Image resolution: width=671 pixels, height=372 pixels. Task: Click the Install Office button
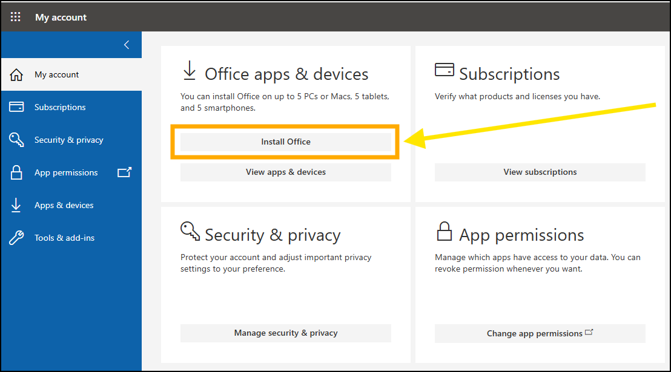[285, 142]
